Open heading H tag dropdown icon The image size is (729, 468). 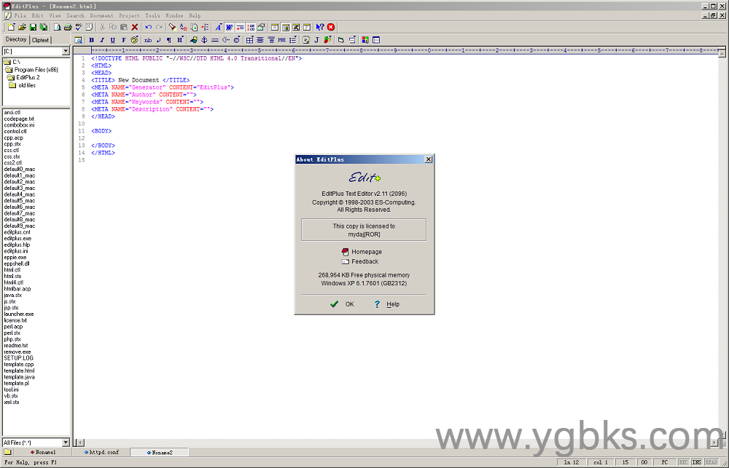(x=180, y=40)
